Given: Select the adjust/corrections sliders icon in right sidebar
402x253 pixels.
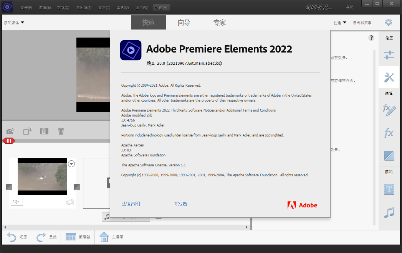Looking at the screenshot, I should point(389,55).
